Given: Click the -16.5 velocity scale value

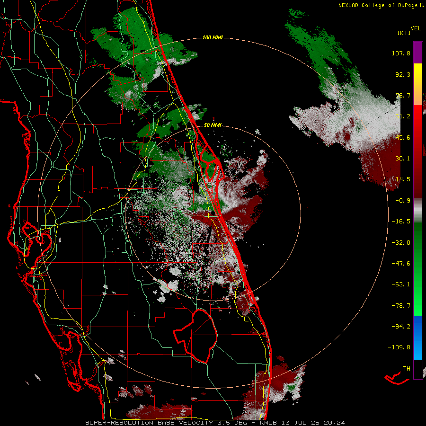Looking at the screenshot, I should coord(401,222).
